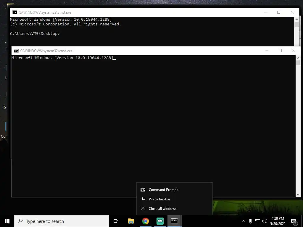
Task: Click Microsoft Corporation copyright line in back window
Action: [65, 24]
